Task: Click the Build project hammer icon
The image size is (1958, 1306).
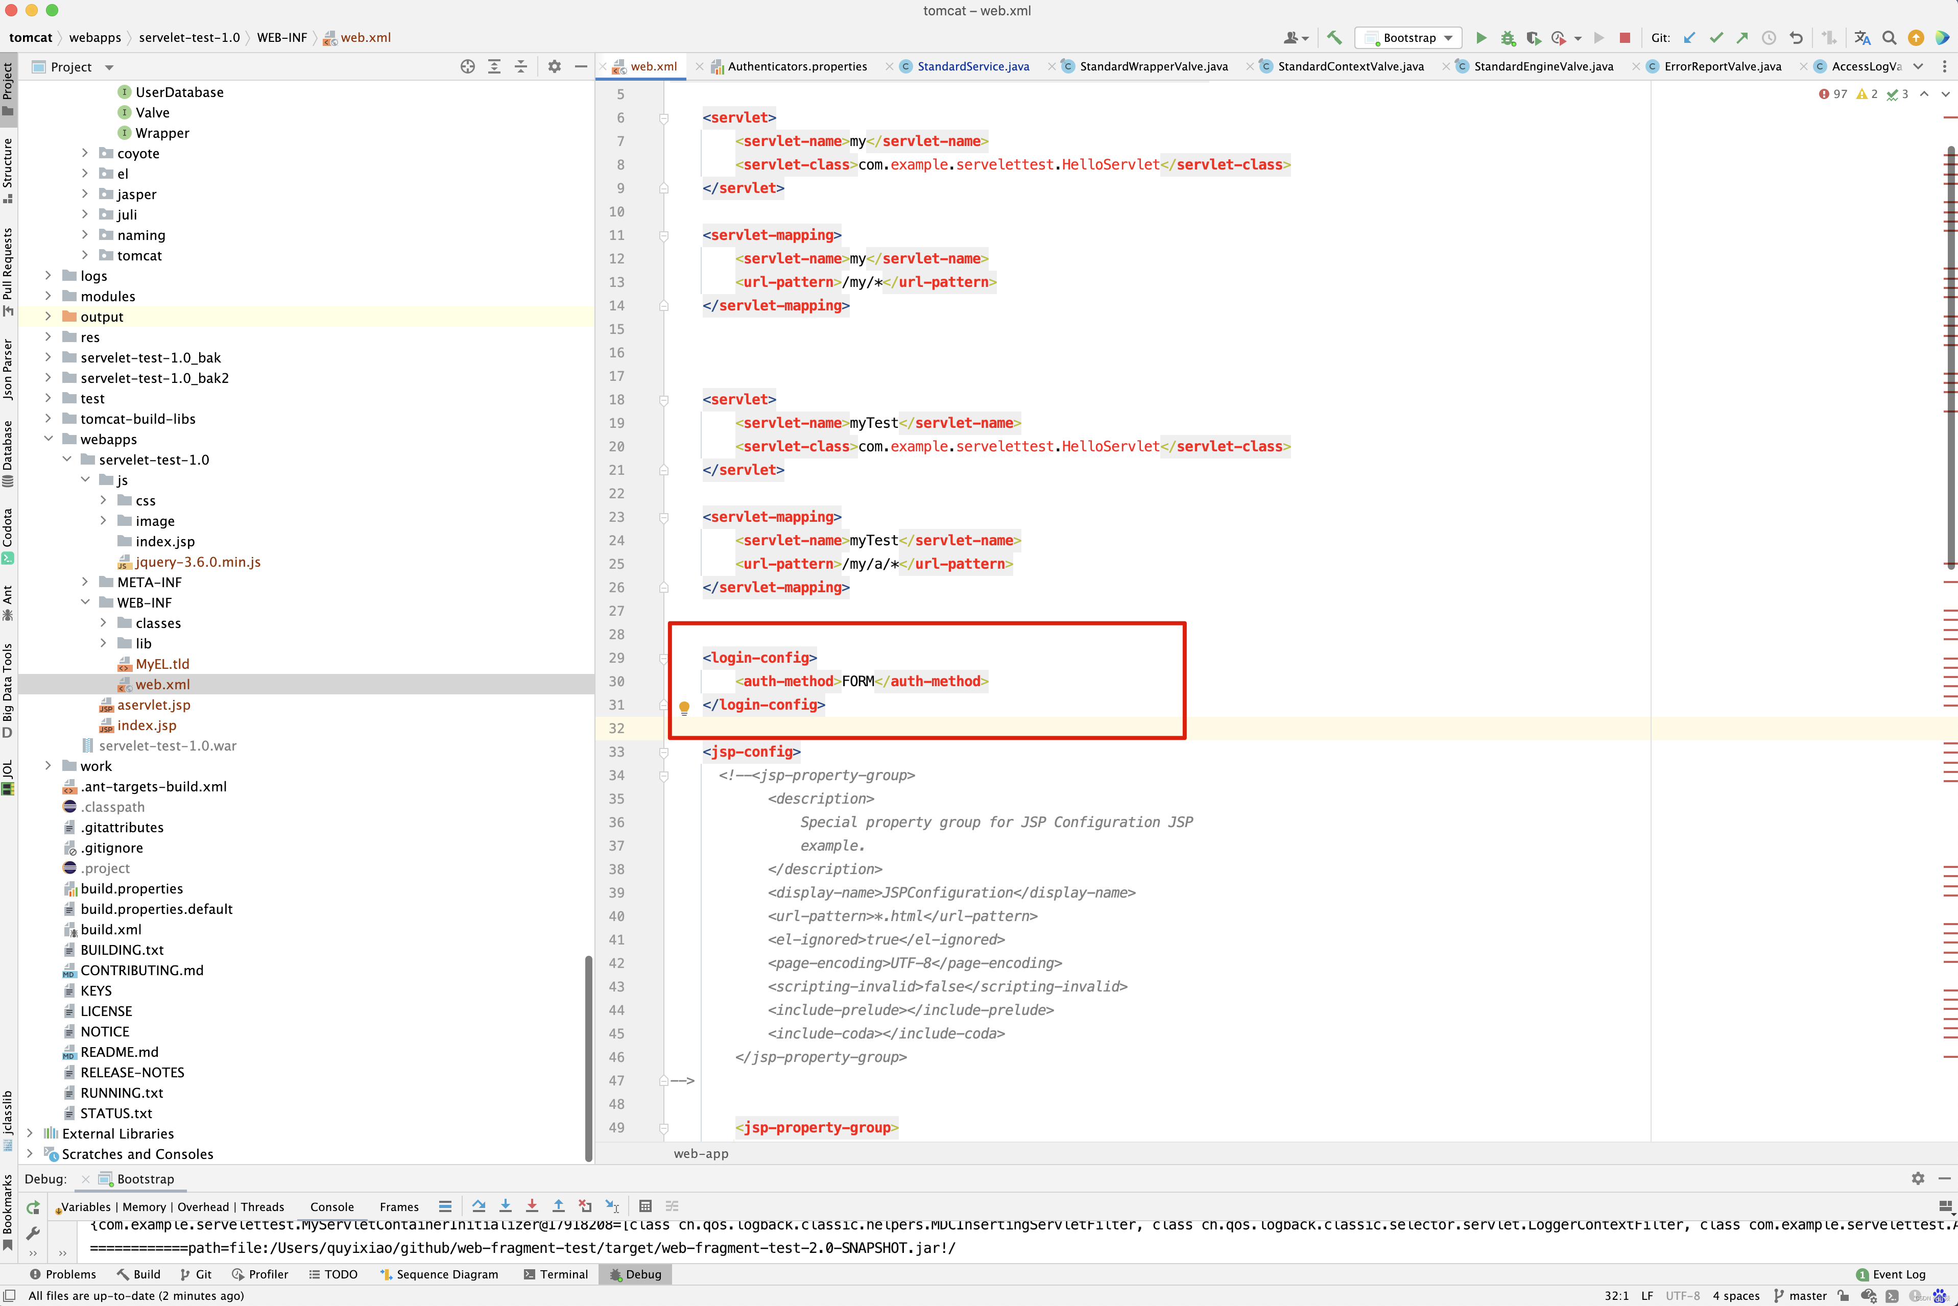Action: coord(1334,37)
